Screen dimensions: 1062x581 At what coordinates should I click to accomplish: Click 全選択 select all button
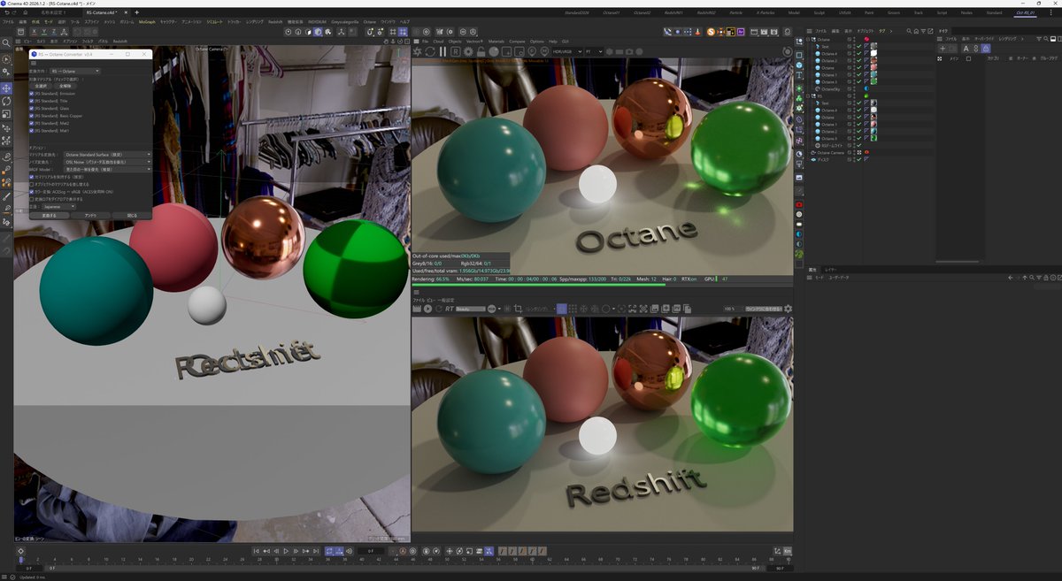tap(42, 86)
